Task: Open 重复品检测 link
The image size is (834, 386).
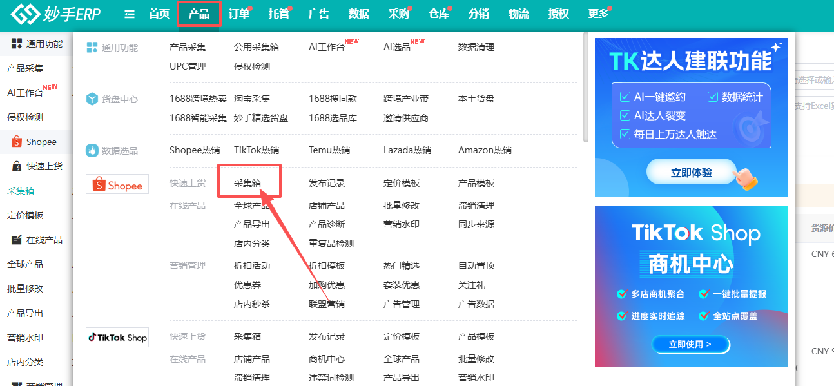Action: (331, 244)
